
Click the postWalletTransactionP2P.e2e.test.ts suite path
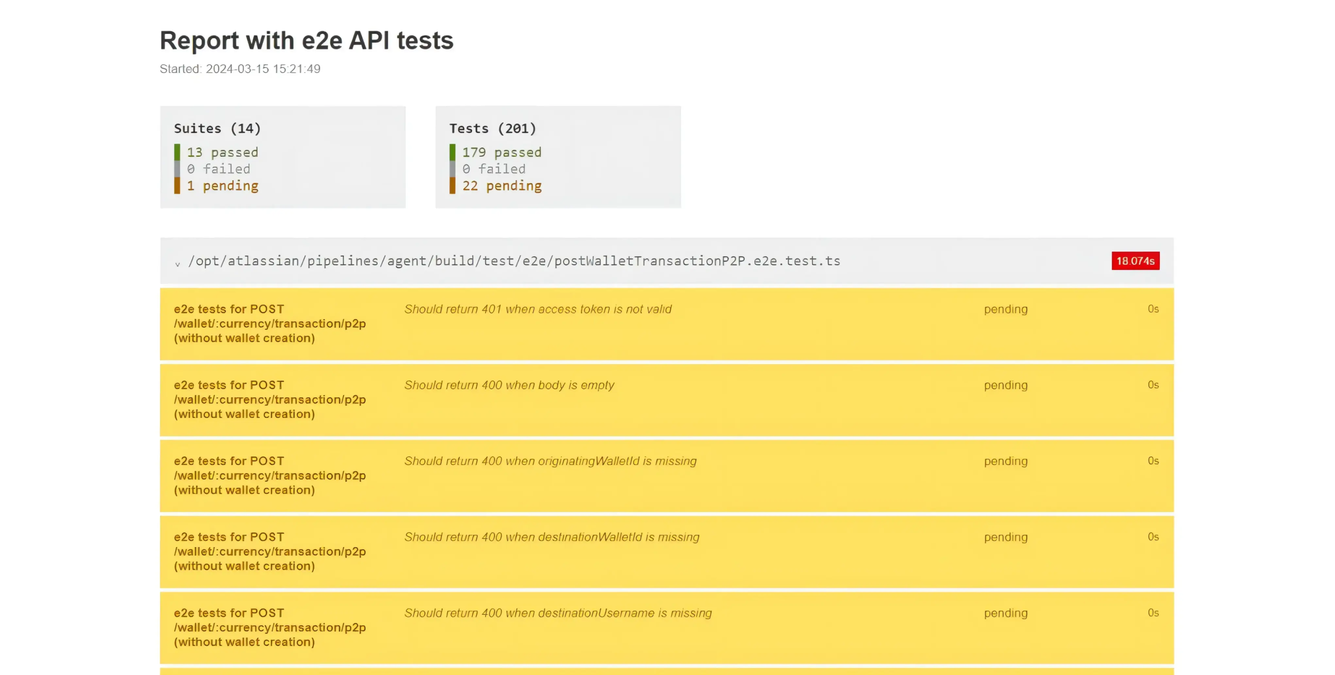pyautogui.click(x=514, y=261)
